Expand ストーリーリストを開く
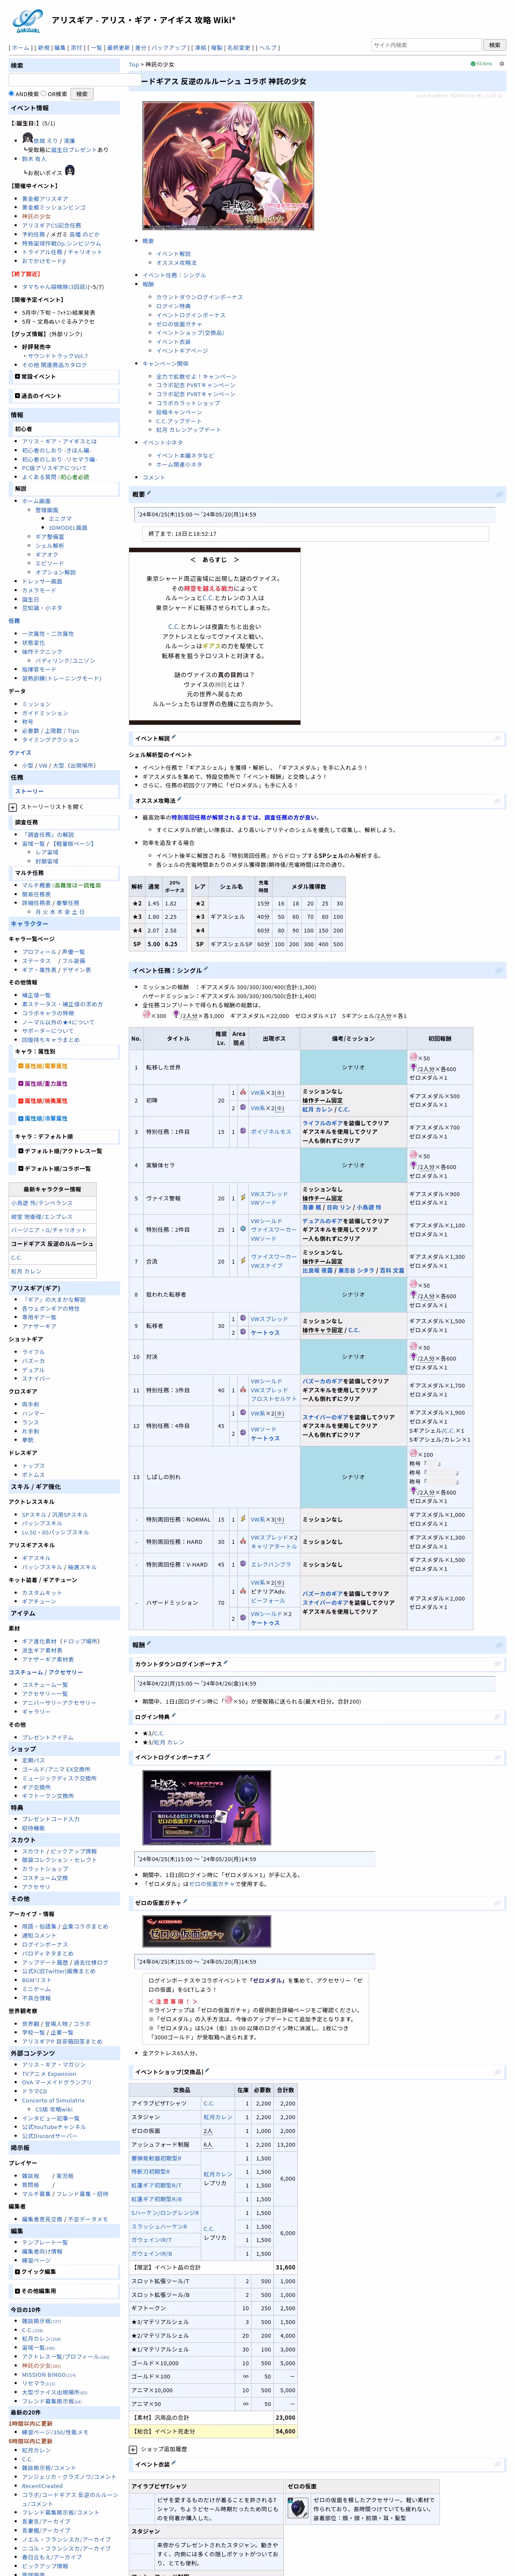Screen dimensions: 515x2576 [x=12, y=807]
